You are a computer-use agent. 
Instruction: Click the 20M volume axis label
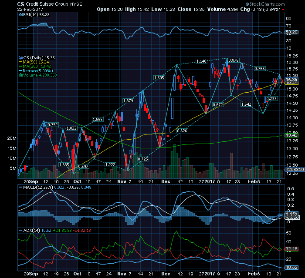tap(12, 138)
